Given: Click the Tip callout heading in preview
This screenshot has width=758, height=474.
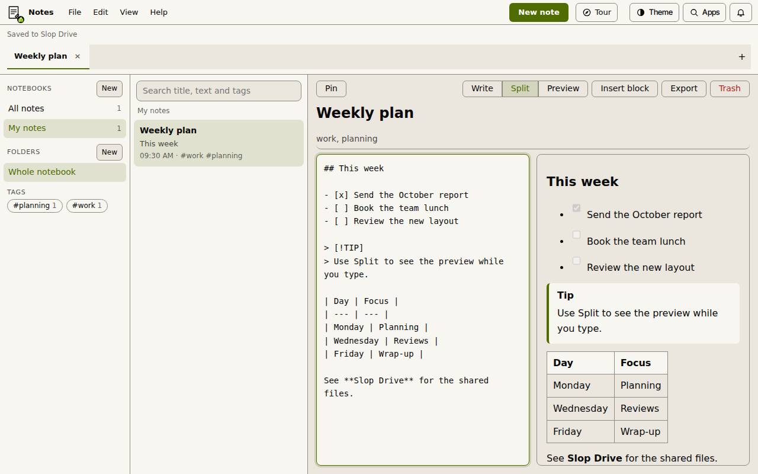Looking at the screenshot, I should click(566, 295).
